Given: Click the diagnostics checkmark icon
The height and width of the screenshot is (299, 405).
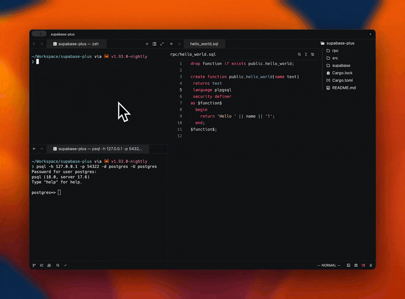Looking at the screenshot, I should point(65,265).
